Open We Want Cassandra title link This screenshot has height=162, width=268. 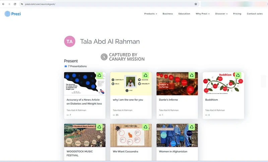click(125, 151)
